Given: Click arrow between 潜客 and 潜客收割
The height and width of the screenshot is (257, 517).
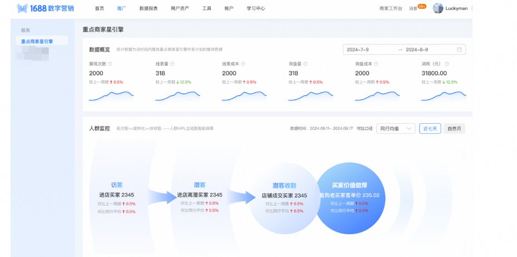Looking at the screenshot, I should click(x=241, y=197).
